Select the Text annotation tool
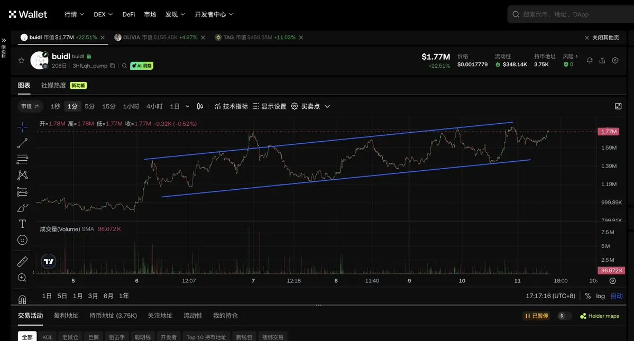Image resolution: width=634 pixels, height=341 pixels. [22, 224]
